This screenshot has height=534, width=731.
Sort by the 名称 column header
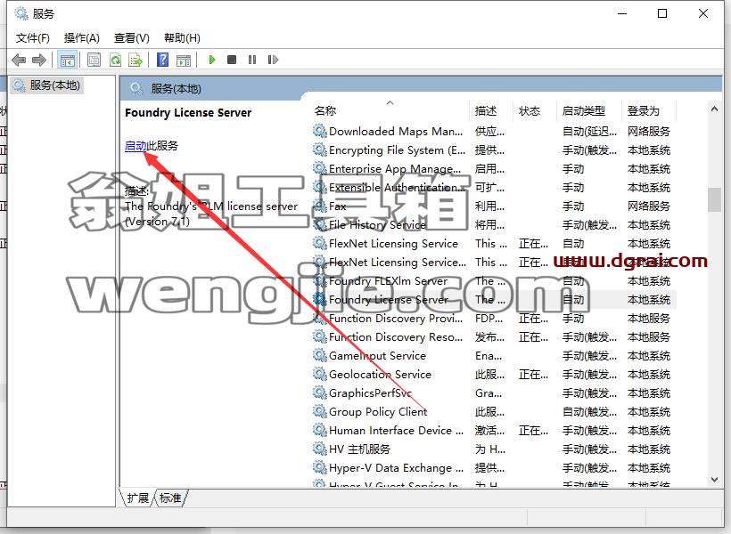pyautogui.click(x=325, y=110)
